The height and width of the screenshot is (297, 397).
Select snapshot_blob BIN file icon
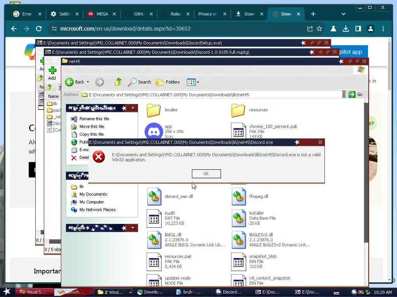[x=238, y=262]
